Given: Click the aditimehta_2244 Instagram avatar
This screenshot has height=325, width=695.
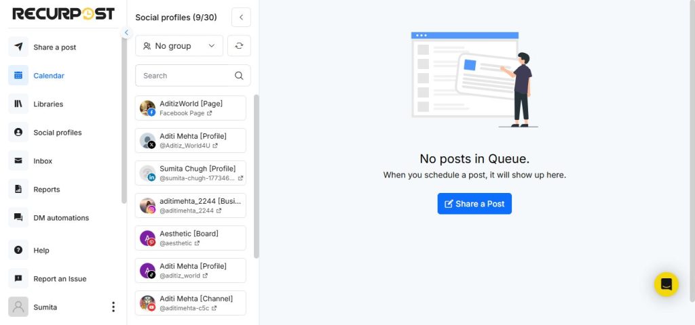Looking at the screenshot, I should tap(147, 206).
